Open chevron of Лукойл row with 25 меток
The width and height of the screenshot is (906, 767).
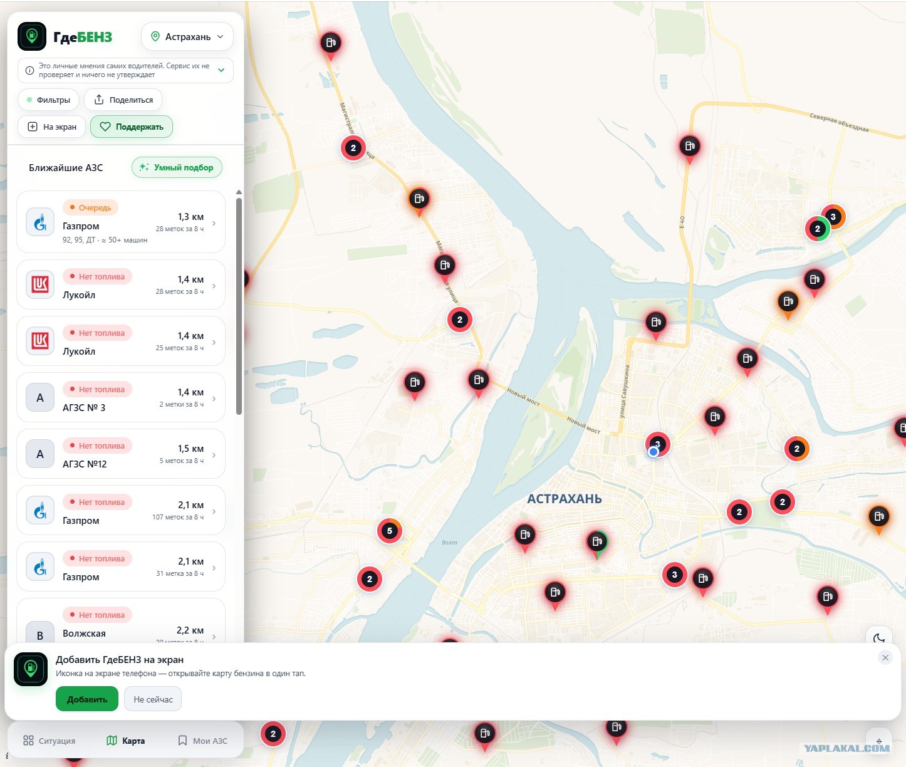click(214, 342)
